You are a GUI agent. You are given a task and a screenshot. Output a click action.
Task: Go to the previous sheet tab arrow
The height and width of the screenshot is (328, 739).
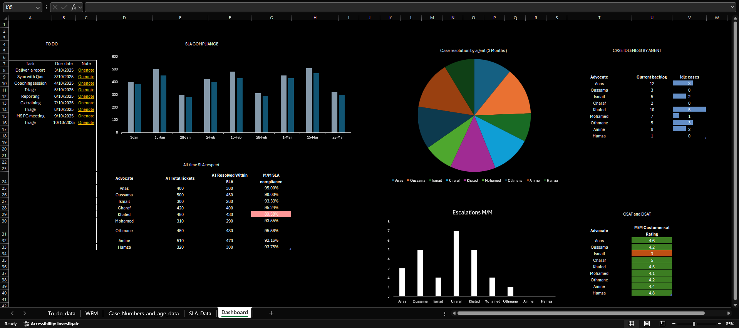12,313
